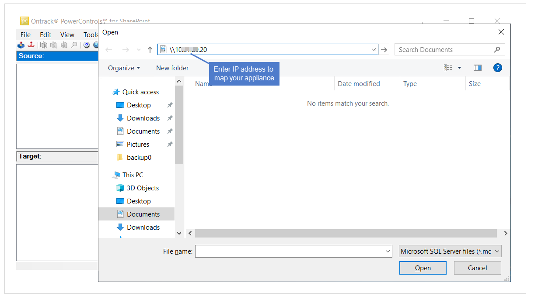Click the PowerControls app logo icon
Screen dimensions: 538x303
pos(24,21)
